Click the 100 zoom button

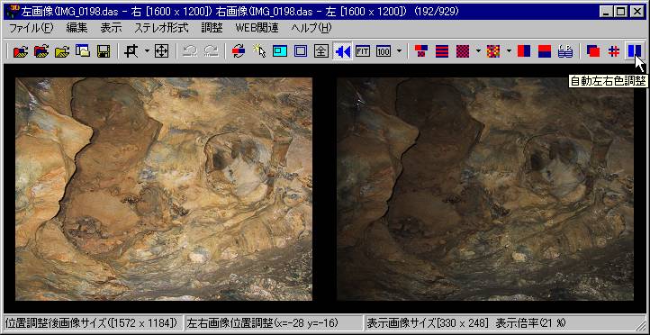(x=384, y=52)
